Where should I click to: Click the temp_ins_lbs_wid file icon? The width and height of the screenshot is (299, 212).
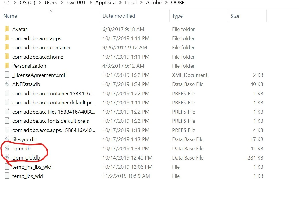tap(7, 166)
